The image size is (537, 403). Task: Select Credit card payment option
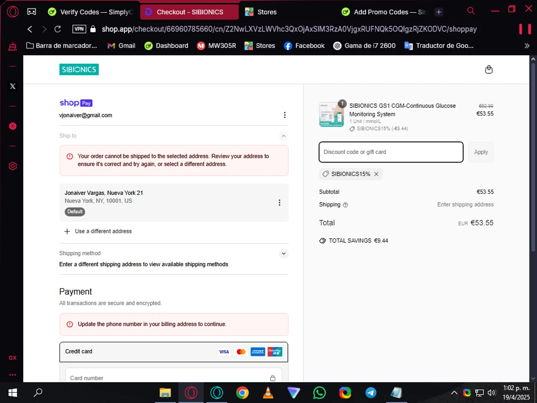click(x=174, y=352)
